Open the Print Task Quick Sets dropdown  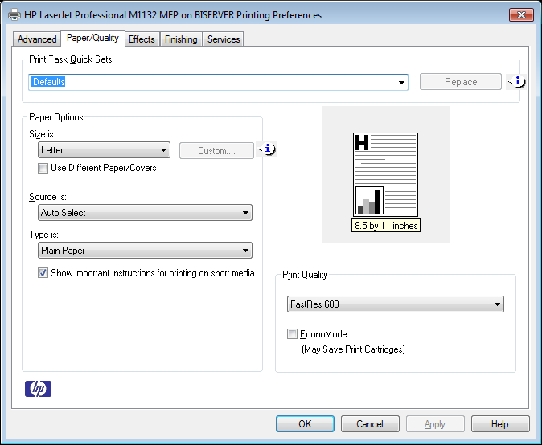click(401, 82)
